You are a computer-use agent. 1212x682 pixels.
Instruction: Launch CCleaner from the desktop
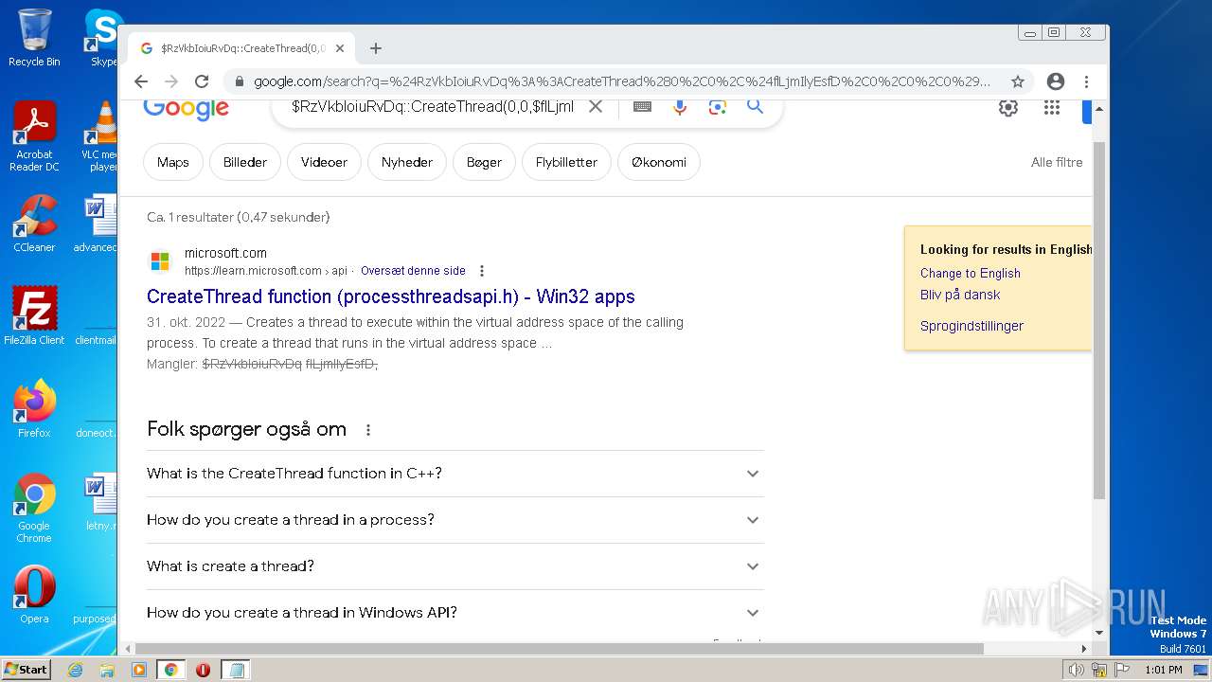tap(34, 224)
